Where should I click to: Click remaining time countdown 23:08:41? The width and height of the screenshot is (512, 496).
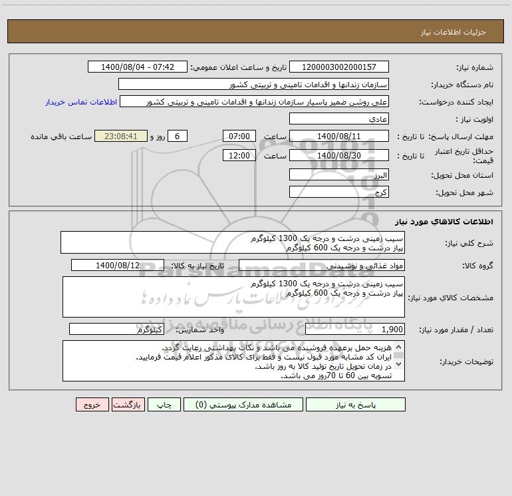121,136
